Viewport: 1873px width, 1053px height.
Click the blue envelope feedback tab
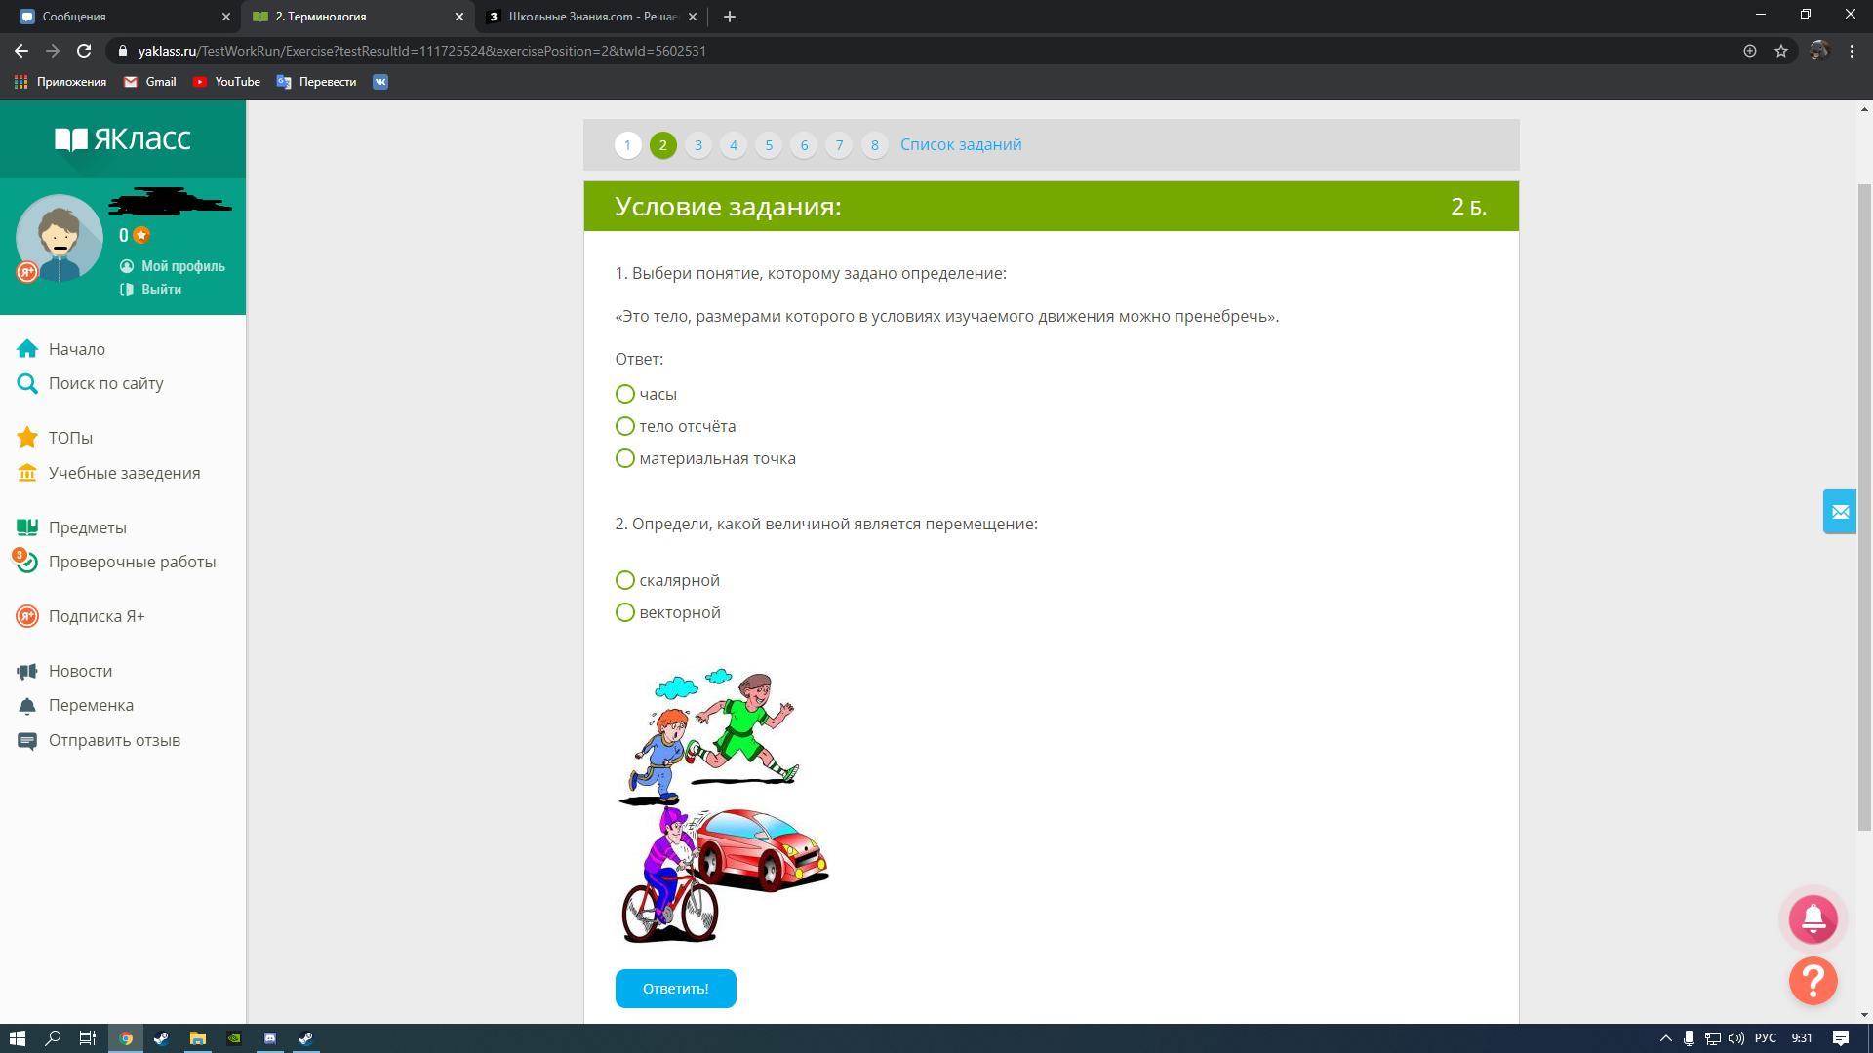click(x=1839, y=512)
